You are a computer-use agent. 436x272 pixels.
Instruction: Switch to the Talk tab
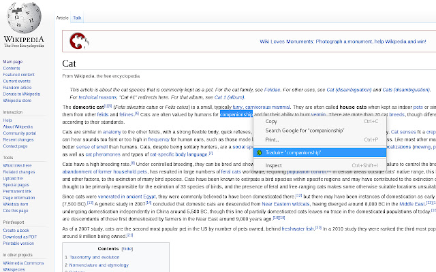click(77, 18)
